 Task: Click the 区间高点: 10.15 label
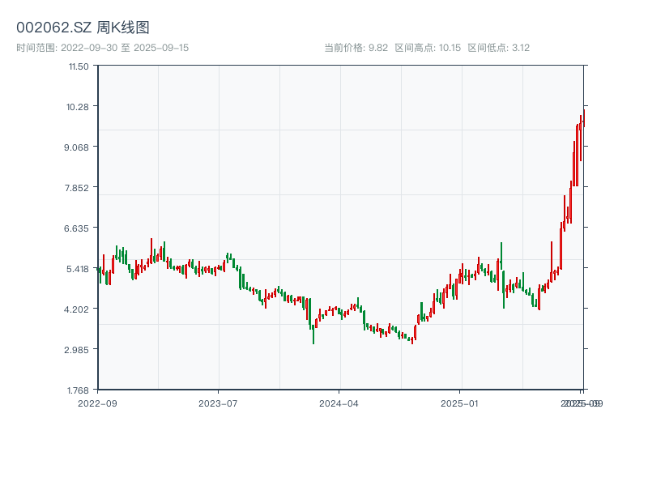click(428, 48)
